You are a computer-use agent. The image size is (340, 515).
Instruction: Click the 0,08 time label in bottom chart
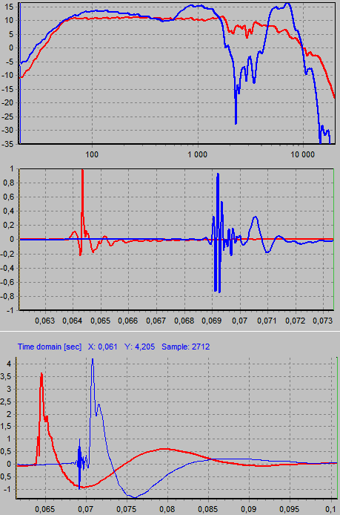click(x=167, y=509)
